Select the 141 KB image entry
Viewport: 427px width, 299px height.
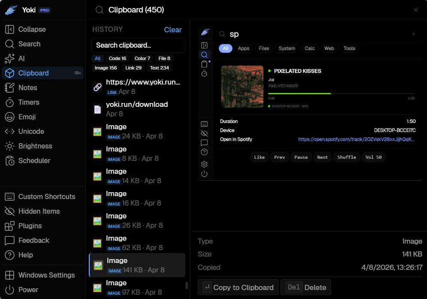[x=137, y=265]
